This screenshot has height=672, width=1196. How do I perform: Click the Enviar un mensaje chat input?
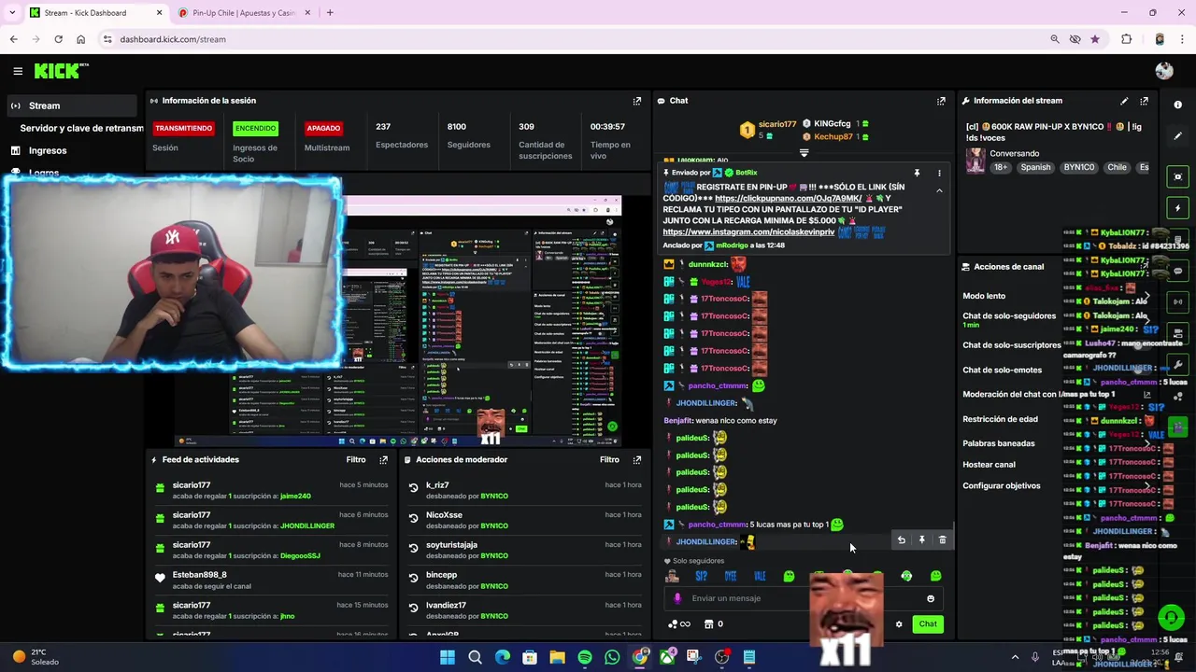pos(804,599)
